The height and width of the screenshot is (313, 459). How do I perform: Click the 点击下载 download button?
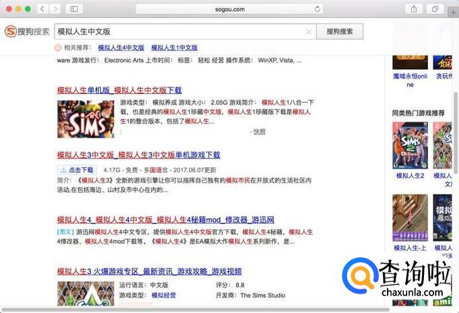[77, 170]
